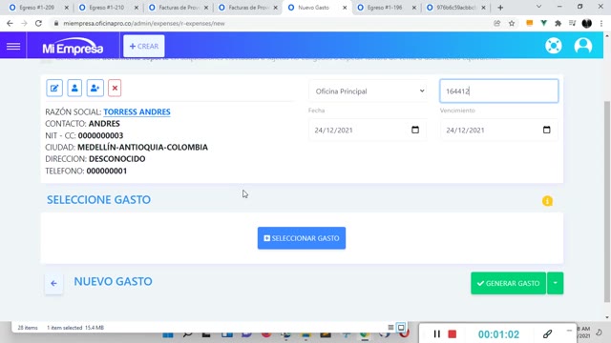Viewport: 611px width, 343px height.
Task: Click the yellow info icon near Seleccione Gasto
Action: (x=547, y=201)
